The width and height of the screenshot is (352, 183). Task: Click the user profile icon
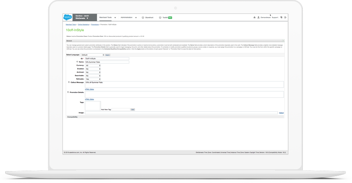click(258, 18)
